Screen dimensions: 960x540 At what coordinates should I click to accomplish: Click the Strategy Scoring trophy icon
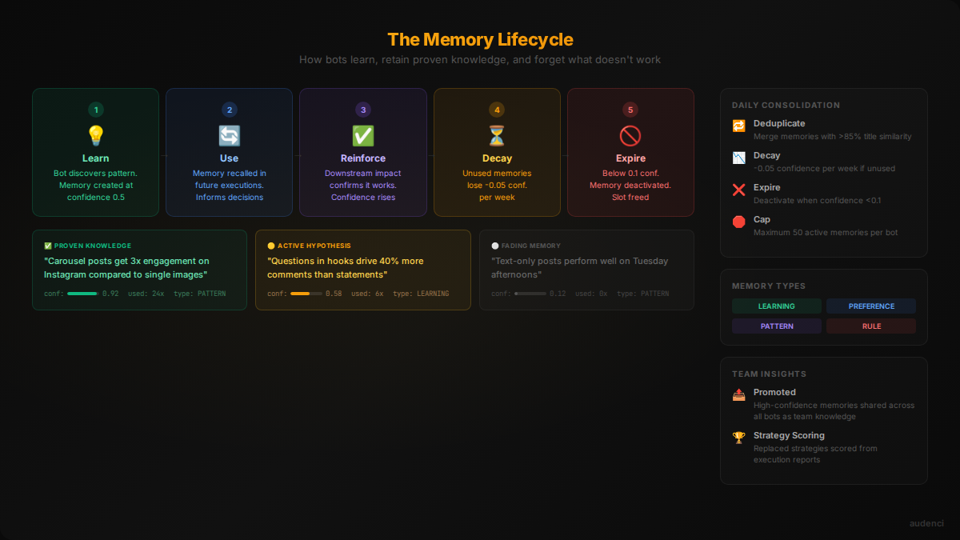point(738,438)
